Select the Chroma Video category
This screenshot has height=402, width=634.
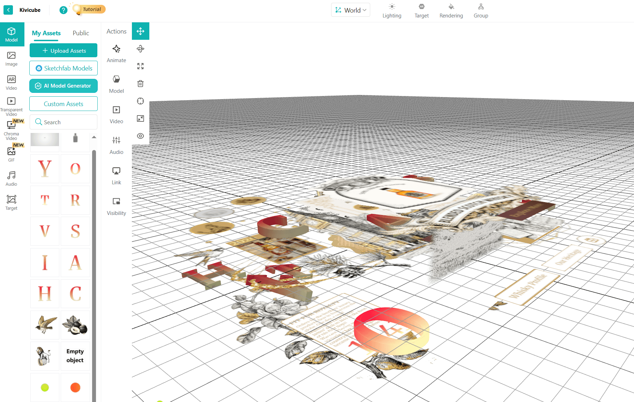coord(12,131)
